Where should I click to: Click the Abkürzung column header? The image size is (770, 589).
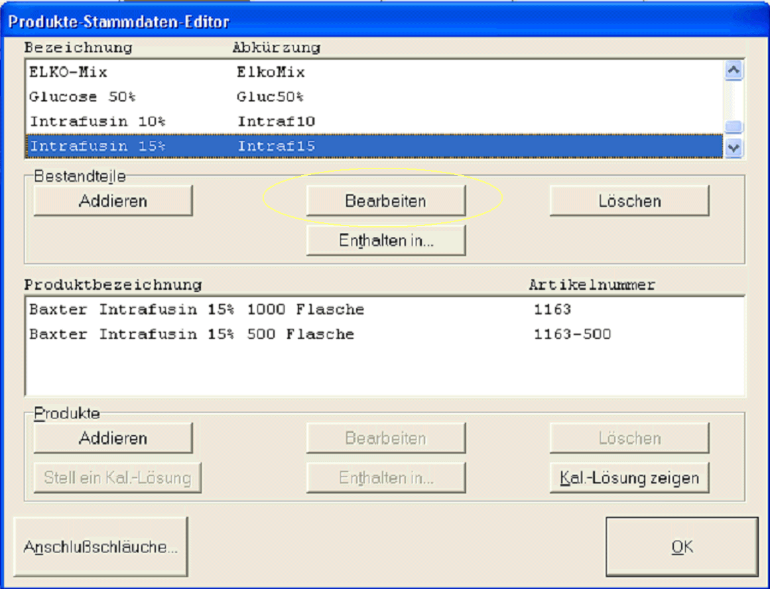tap(276, 48)
